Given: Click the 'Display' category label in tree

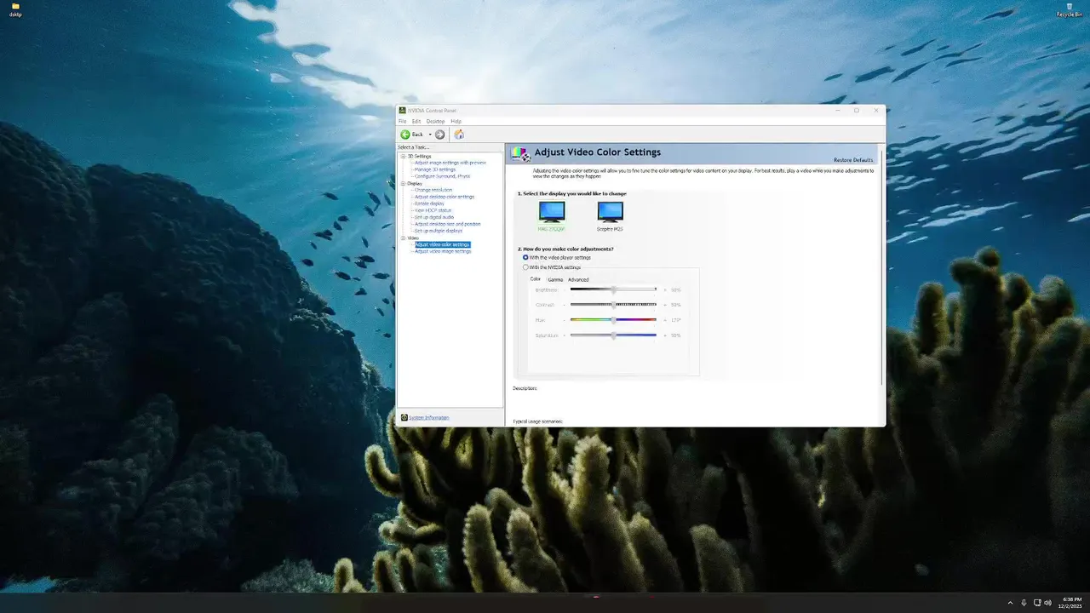Looking at the screenshot, I should [x=415, y=183].
